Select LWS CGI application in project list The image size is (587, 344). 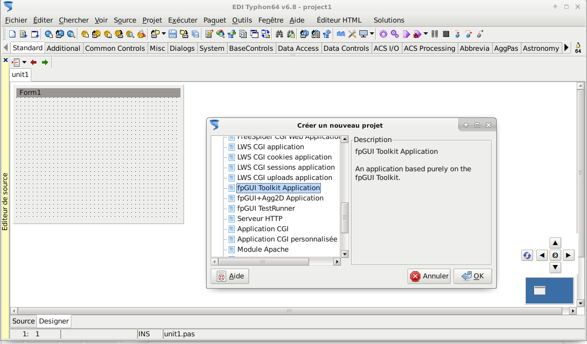(270, 147)
